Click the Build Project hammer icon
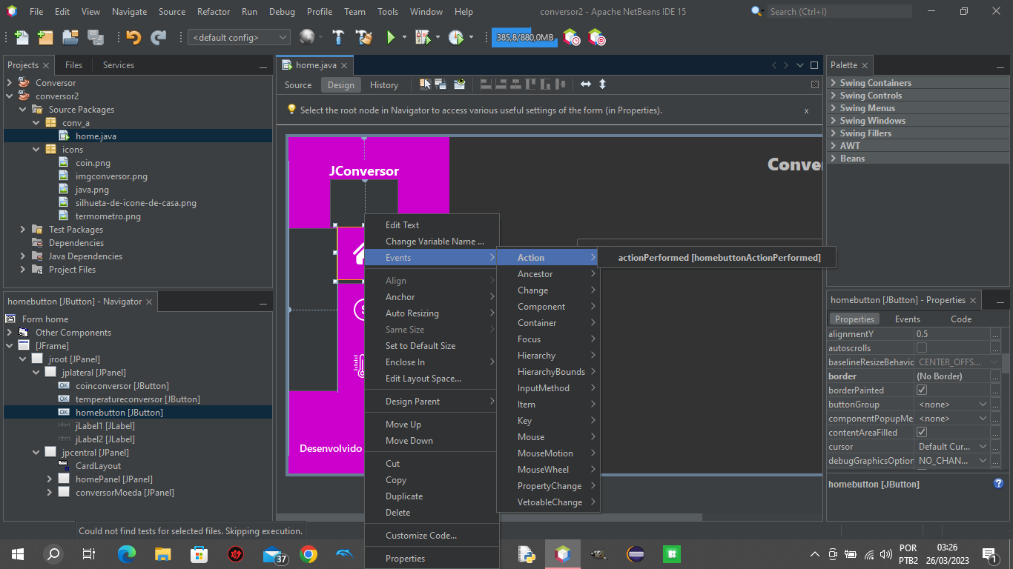This screenshot has height=569, width=1013. point(338,37)
